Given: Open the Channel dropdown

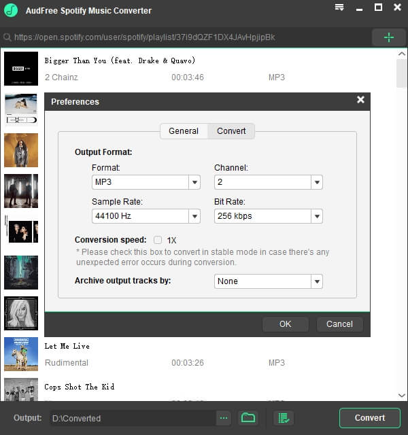Looking at the screenshot, I should [316, 182].
